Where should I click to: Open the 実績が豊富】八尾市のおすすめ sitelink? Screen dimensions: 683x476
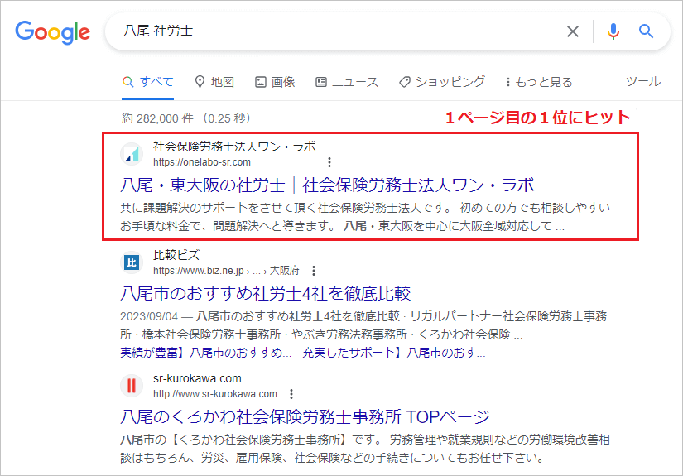click(205, 353)
